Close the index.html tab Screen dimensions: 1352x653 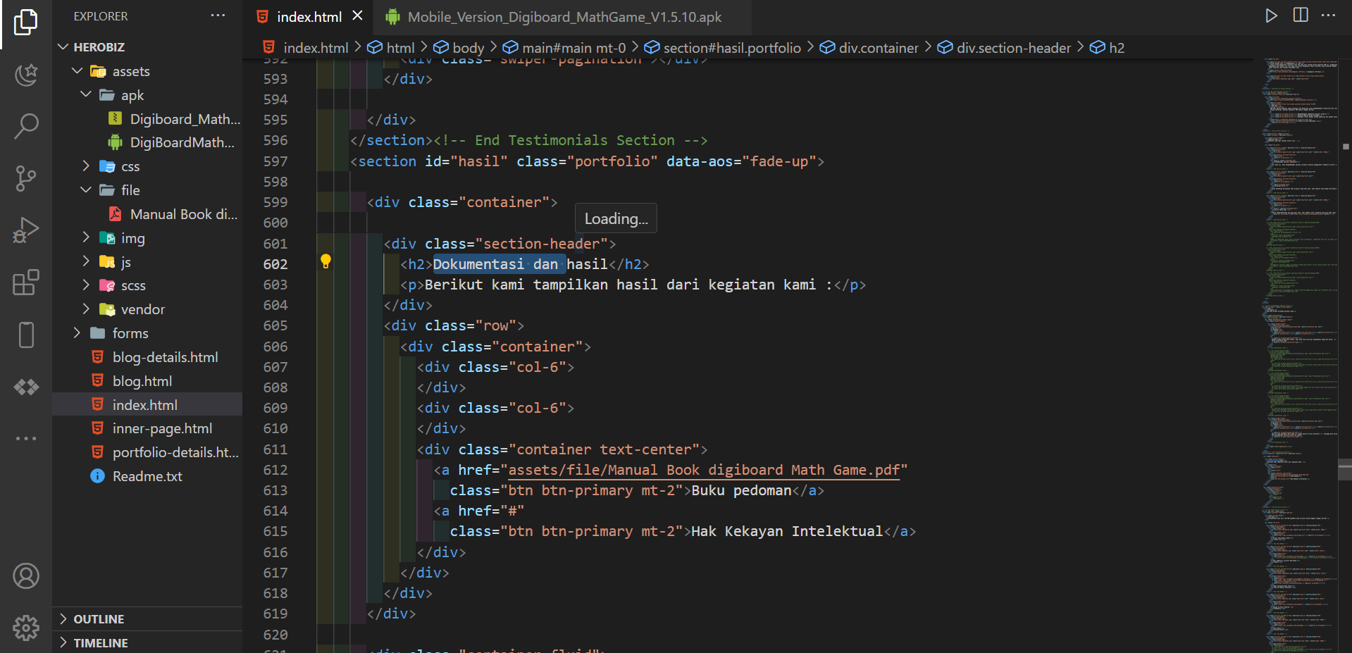click(x=358, y=15)
